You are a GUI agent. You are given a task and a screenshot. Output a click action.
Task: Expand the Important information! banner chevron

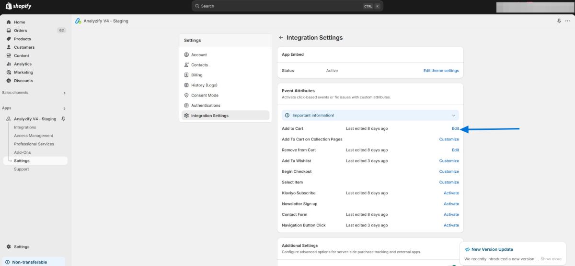(453, 115)
